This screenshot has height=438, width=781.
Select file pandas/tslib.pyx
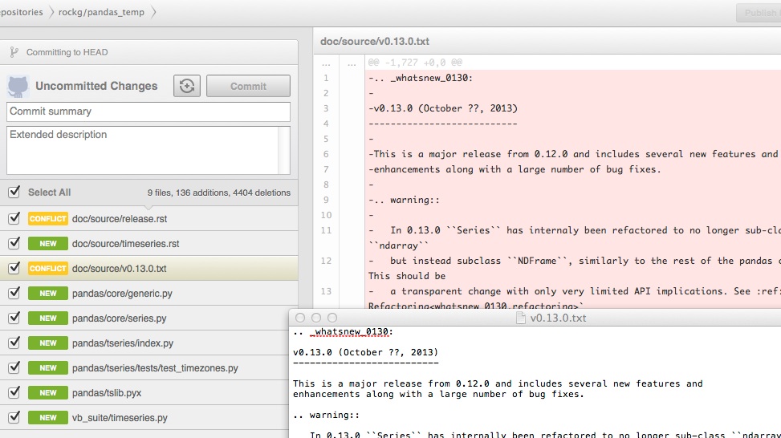click(107, 393)
